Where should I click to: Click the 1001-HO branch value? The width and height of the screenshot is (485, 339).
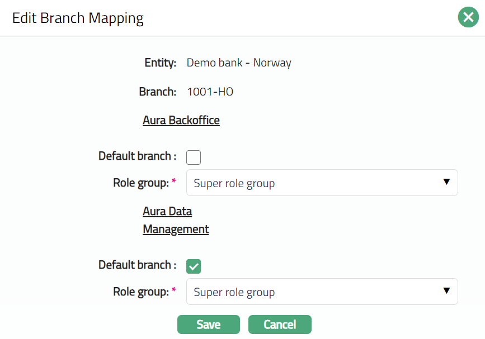pos(210,92)
